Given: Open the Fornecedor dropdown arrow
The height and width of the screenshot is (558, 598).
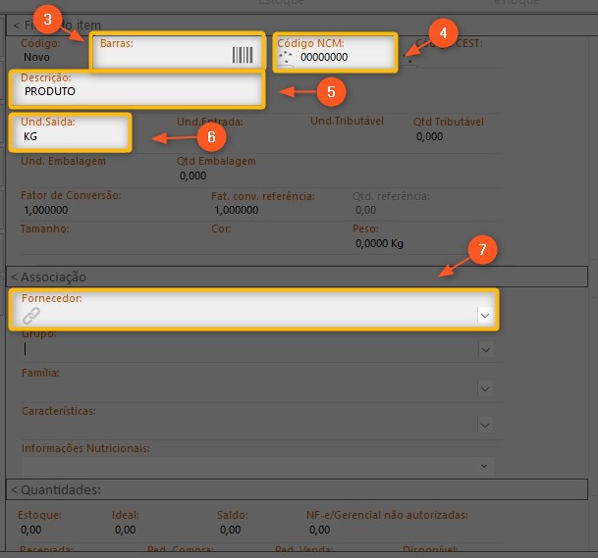Looking at the screenshot, I should [484, 315].
